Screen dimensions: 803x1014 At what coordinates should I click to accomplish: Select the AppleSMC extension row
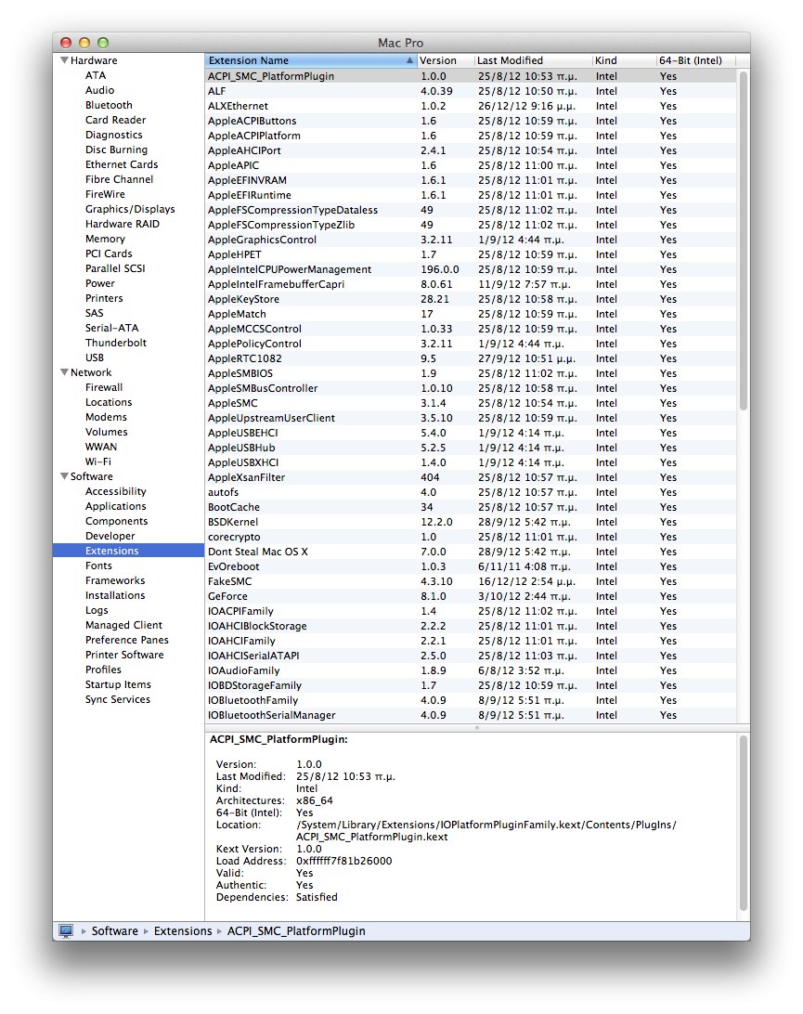coord(471,404)
